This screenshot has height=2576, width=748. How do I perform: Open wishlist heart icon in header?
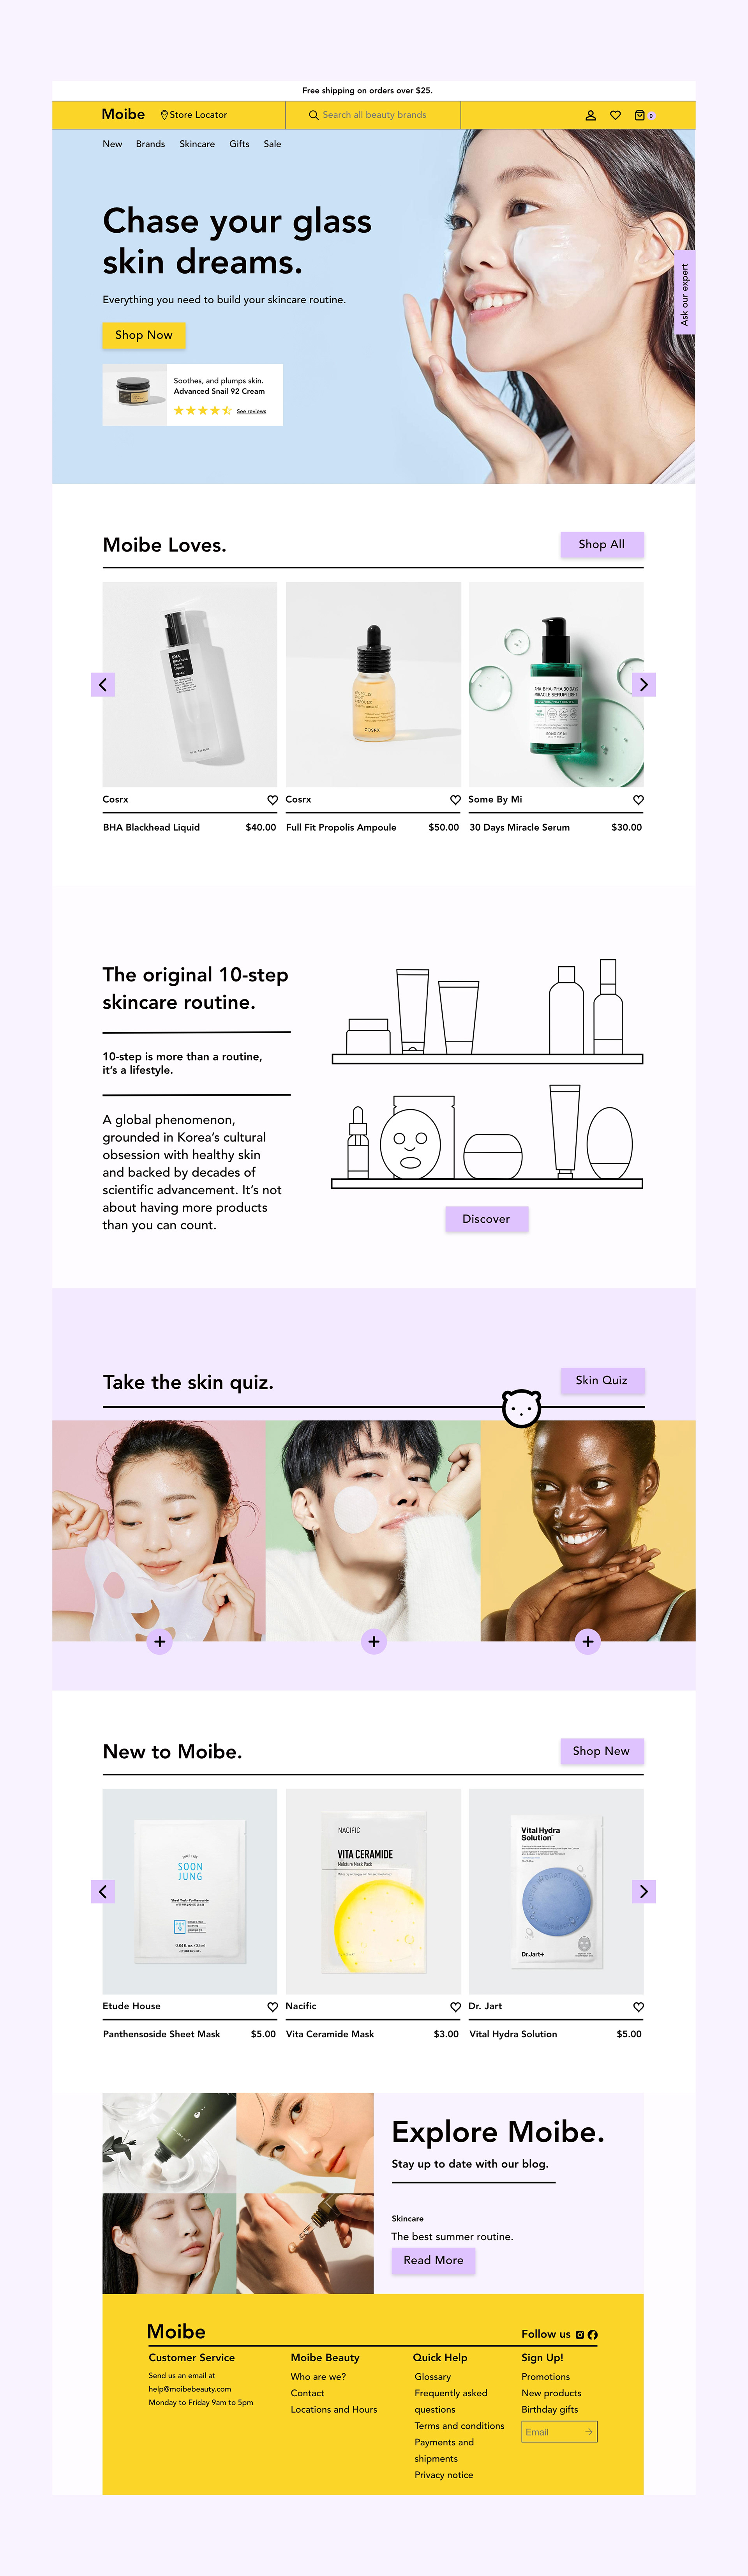tap(615, 115)
